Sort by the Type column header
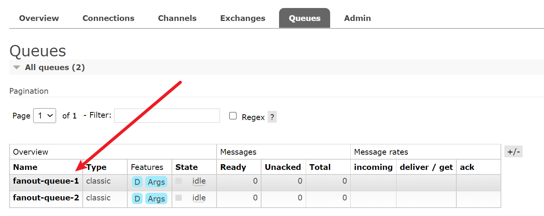This screenshot has width=544, height=216. (96, 167)
